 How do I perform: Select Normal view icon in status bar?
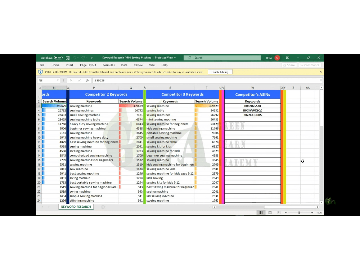pos(261,212)
